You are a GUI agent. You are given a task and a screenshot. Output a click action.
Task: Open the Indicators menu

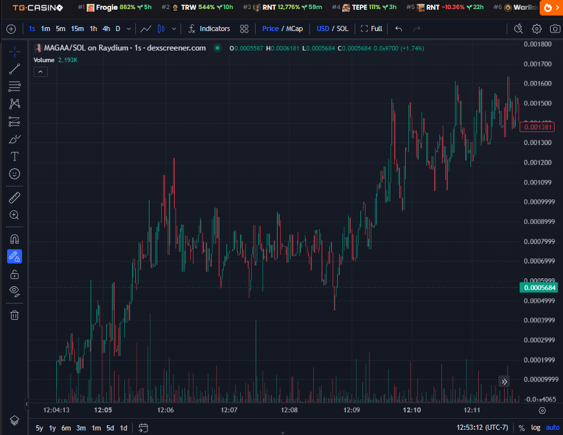point(214,28)
